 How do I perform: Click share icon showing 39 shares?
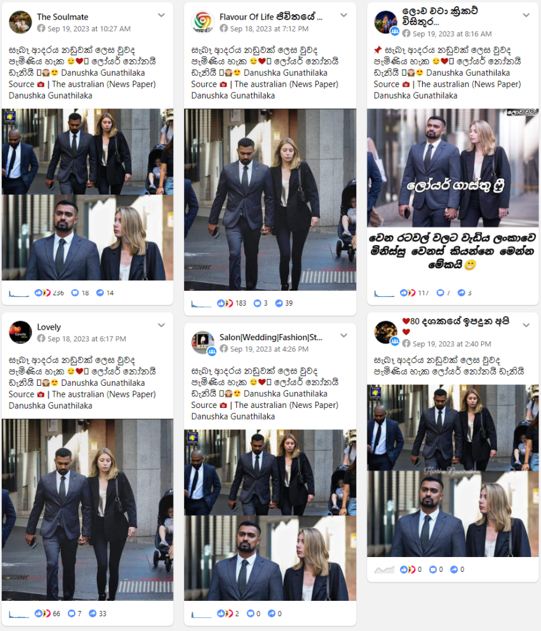(279, 303)
